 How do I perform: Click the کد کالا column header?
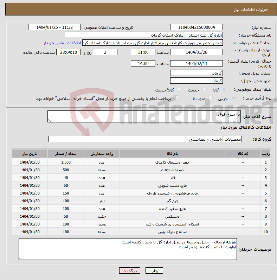[x=243, y=154]
